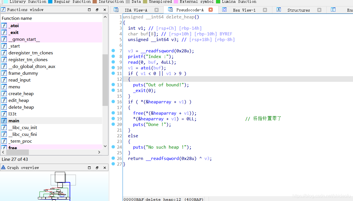The image size is (353, 201).
Task: Click the IDA View-A tab icon
Action: 116,10
